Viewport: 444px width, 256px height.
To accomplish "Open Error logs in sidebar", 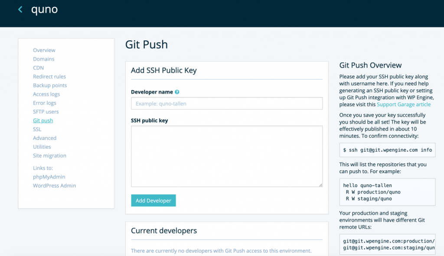I will pos(45,103).
